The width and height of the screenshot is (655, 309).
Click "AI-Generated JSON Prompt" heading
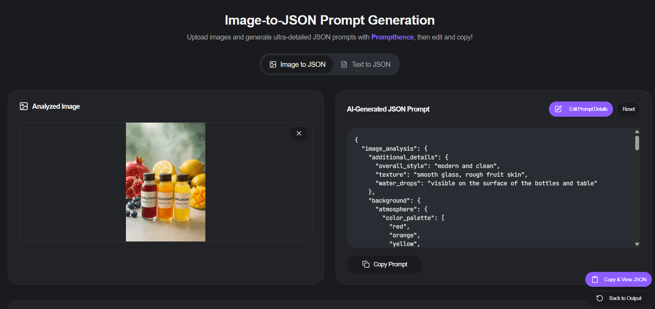coord(388,109)
